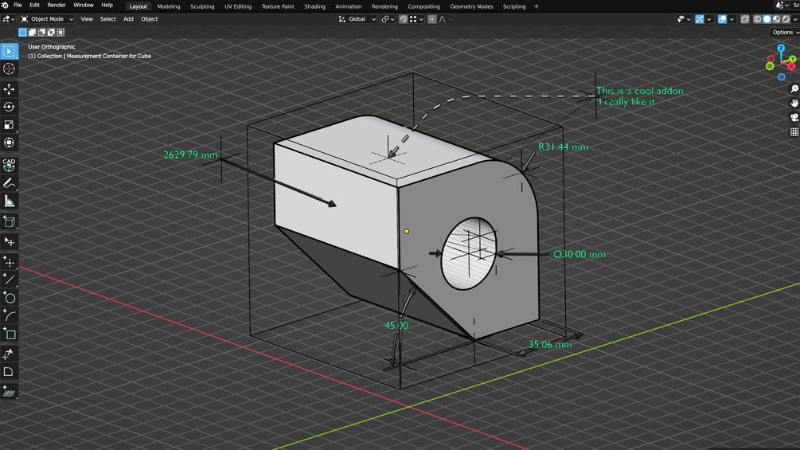Open the Global transform orientation dropdown
This screenshot has width=800, height=450.
(357, 19)
